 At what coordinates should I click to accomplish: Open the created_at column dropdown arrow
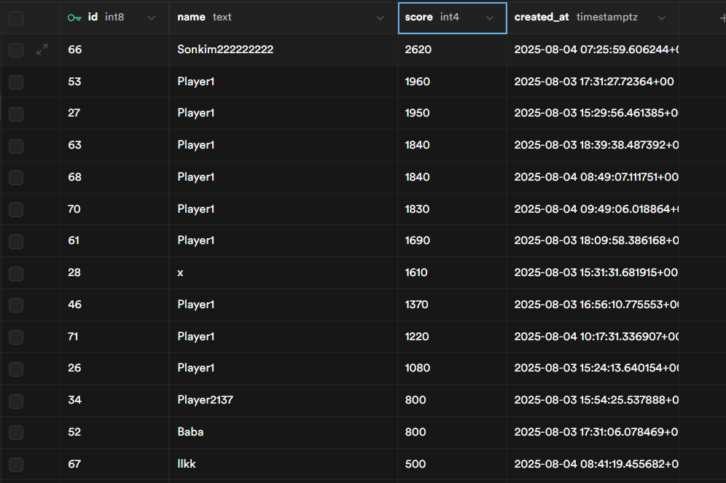[x=661, y=17]
